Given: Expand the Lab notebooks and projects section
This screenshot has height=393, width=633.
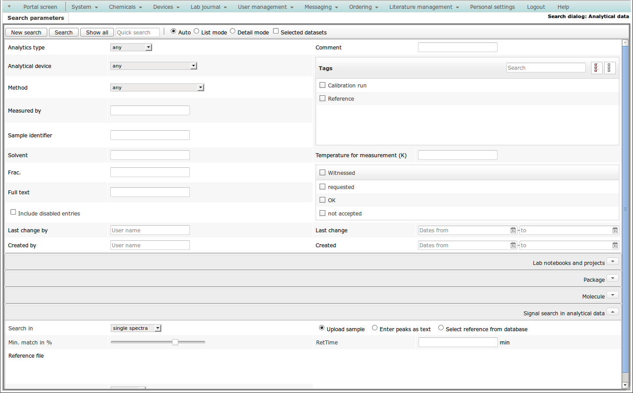Looking at the screenshot, I should pyautogui.click(x=612, y=261).
